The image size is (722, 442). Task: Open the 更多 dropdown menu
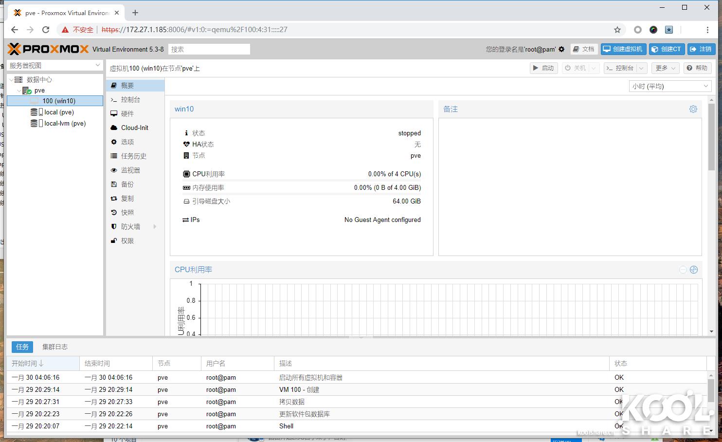tap(665, 68)
